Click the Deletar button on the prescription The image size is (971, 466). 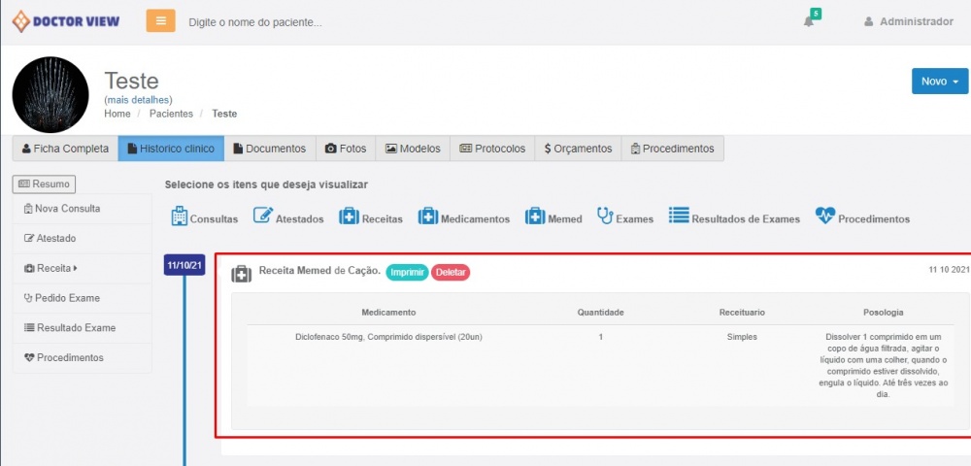click(451, 273)
